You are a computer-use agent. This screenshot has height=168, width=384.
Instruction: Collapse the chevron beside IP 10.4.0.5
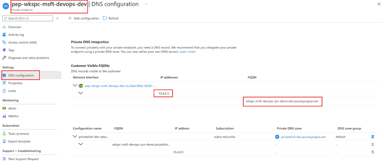[x=81, y=93]
